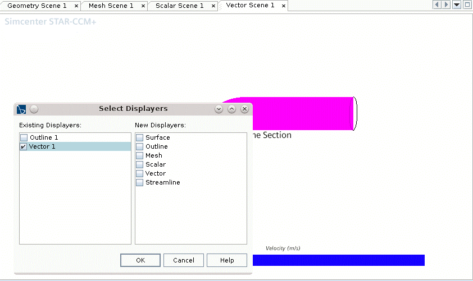Tick the Streamline new displayer checkbox

point(140,182)
